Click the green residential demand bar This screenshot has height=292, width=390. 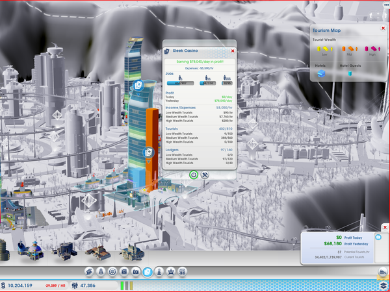[x=122, y=286]
